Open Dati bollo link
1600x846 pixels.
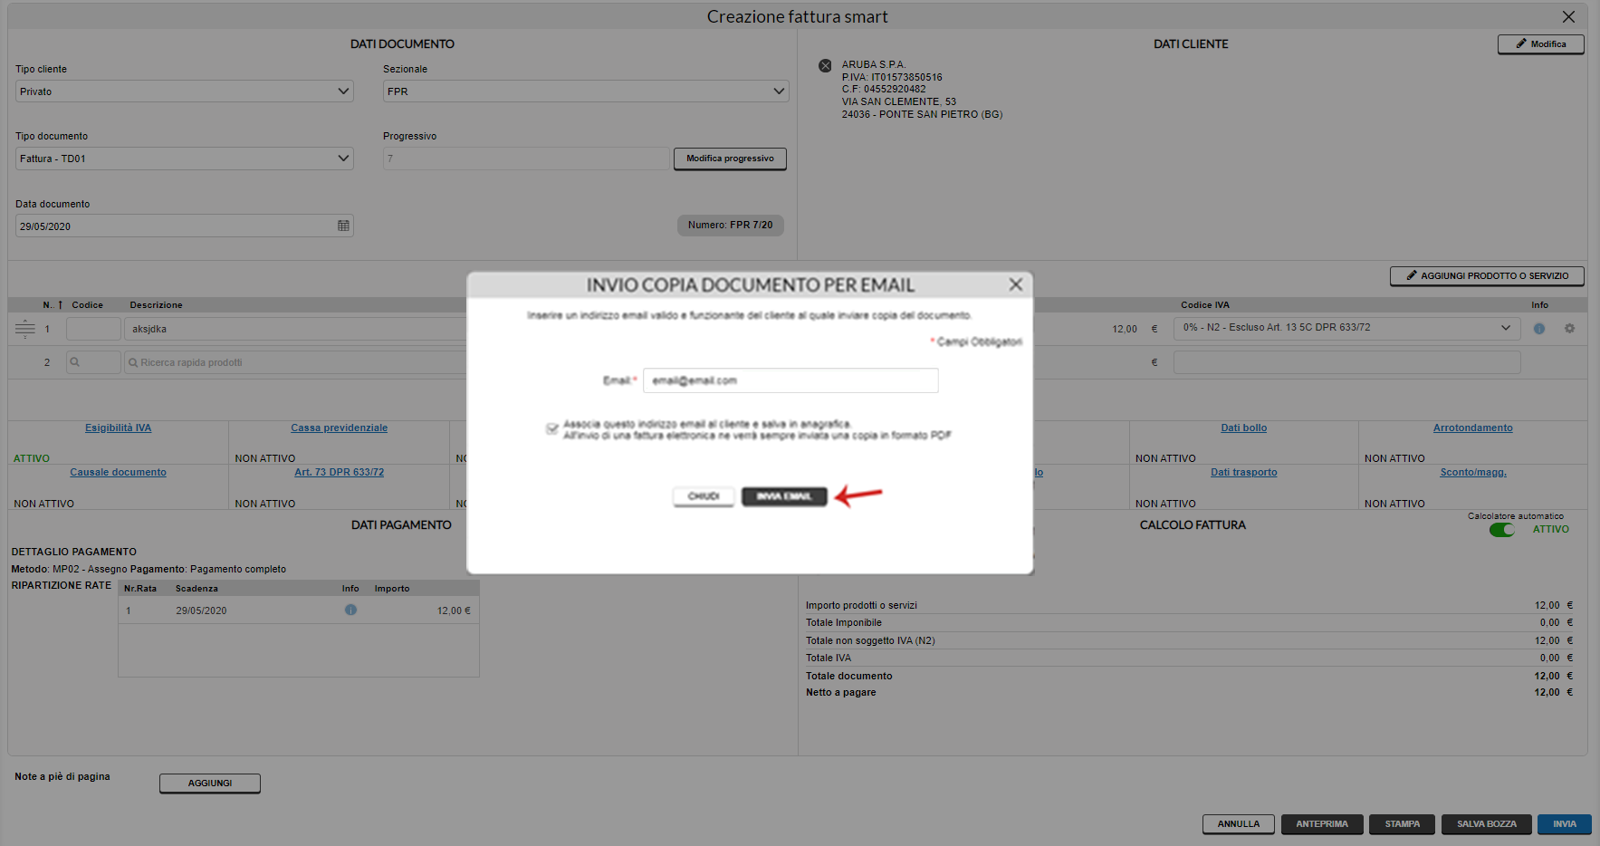click(x=1243, y=428)
